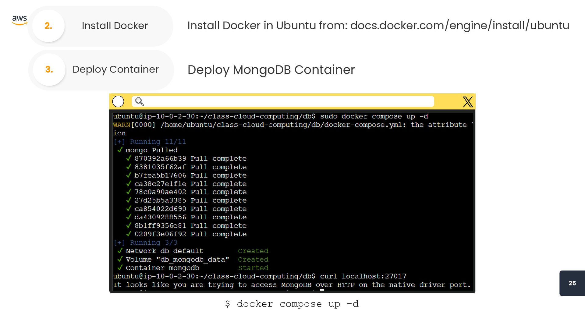Image resolution: width=585 pixels, height=329 pixels.
Task: Select step number 3 circle
Action: tap(49, 70)
